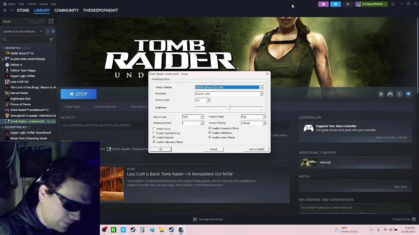419x235 pixels.
Task: Open Texture Filtering dropdown
Action: (264, 123)
